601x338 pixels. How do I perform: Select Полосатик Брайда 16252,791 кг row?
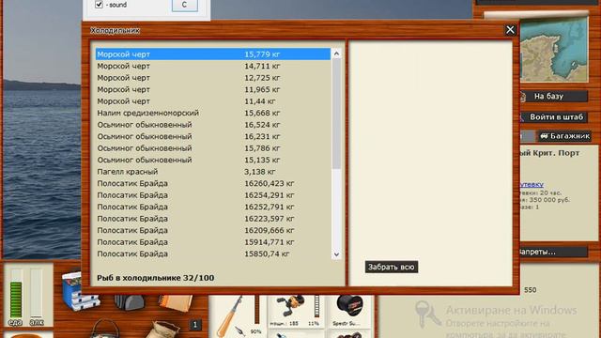[x=213, y=207]
